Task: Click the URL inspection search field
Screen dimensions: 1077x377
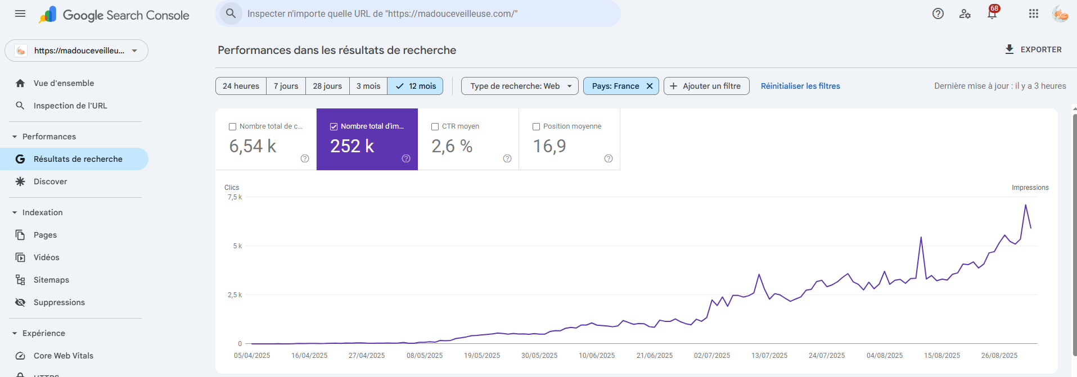Action: point(417,14)
